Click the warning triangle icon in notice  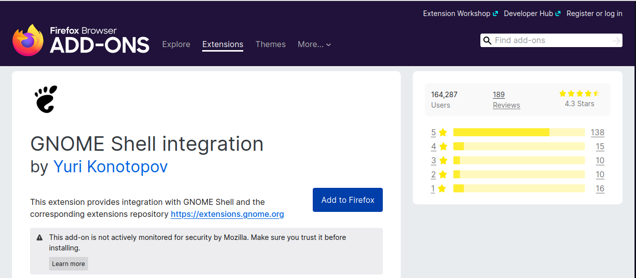pos(40,237)
